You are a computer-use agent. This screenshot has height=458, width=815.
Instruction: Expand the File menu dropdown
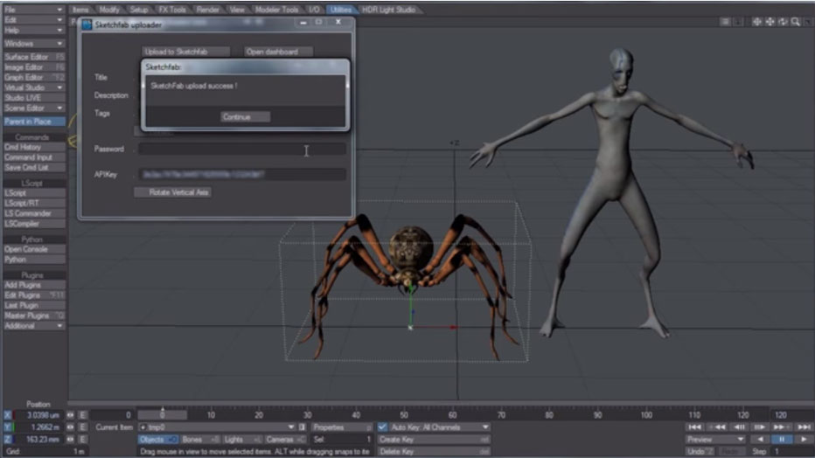(x=33, y=10)
